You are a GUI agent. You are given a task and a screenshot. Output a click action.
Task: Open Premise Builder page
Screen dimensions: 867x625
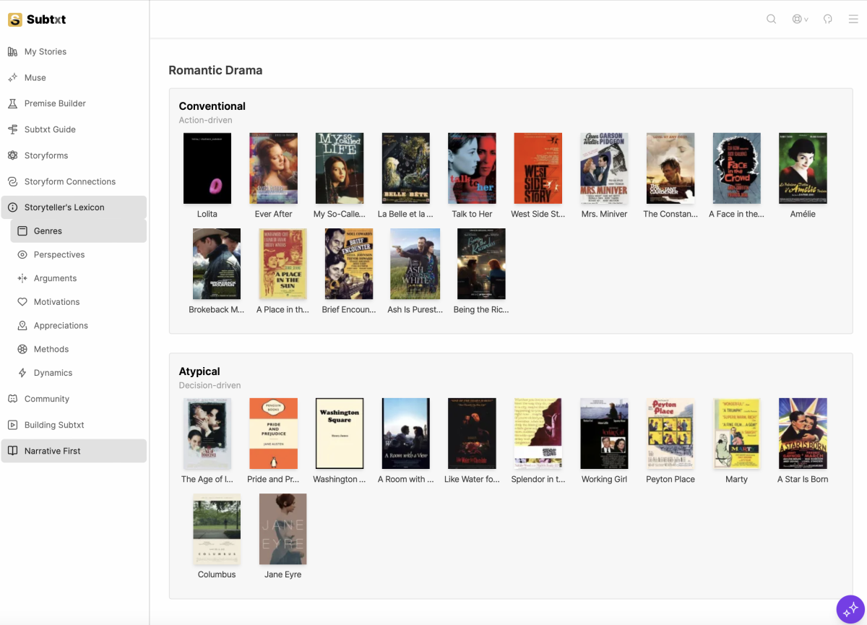[x=74, y=103]
